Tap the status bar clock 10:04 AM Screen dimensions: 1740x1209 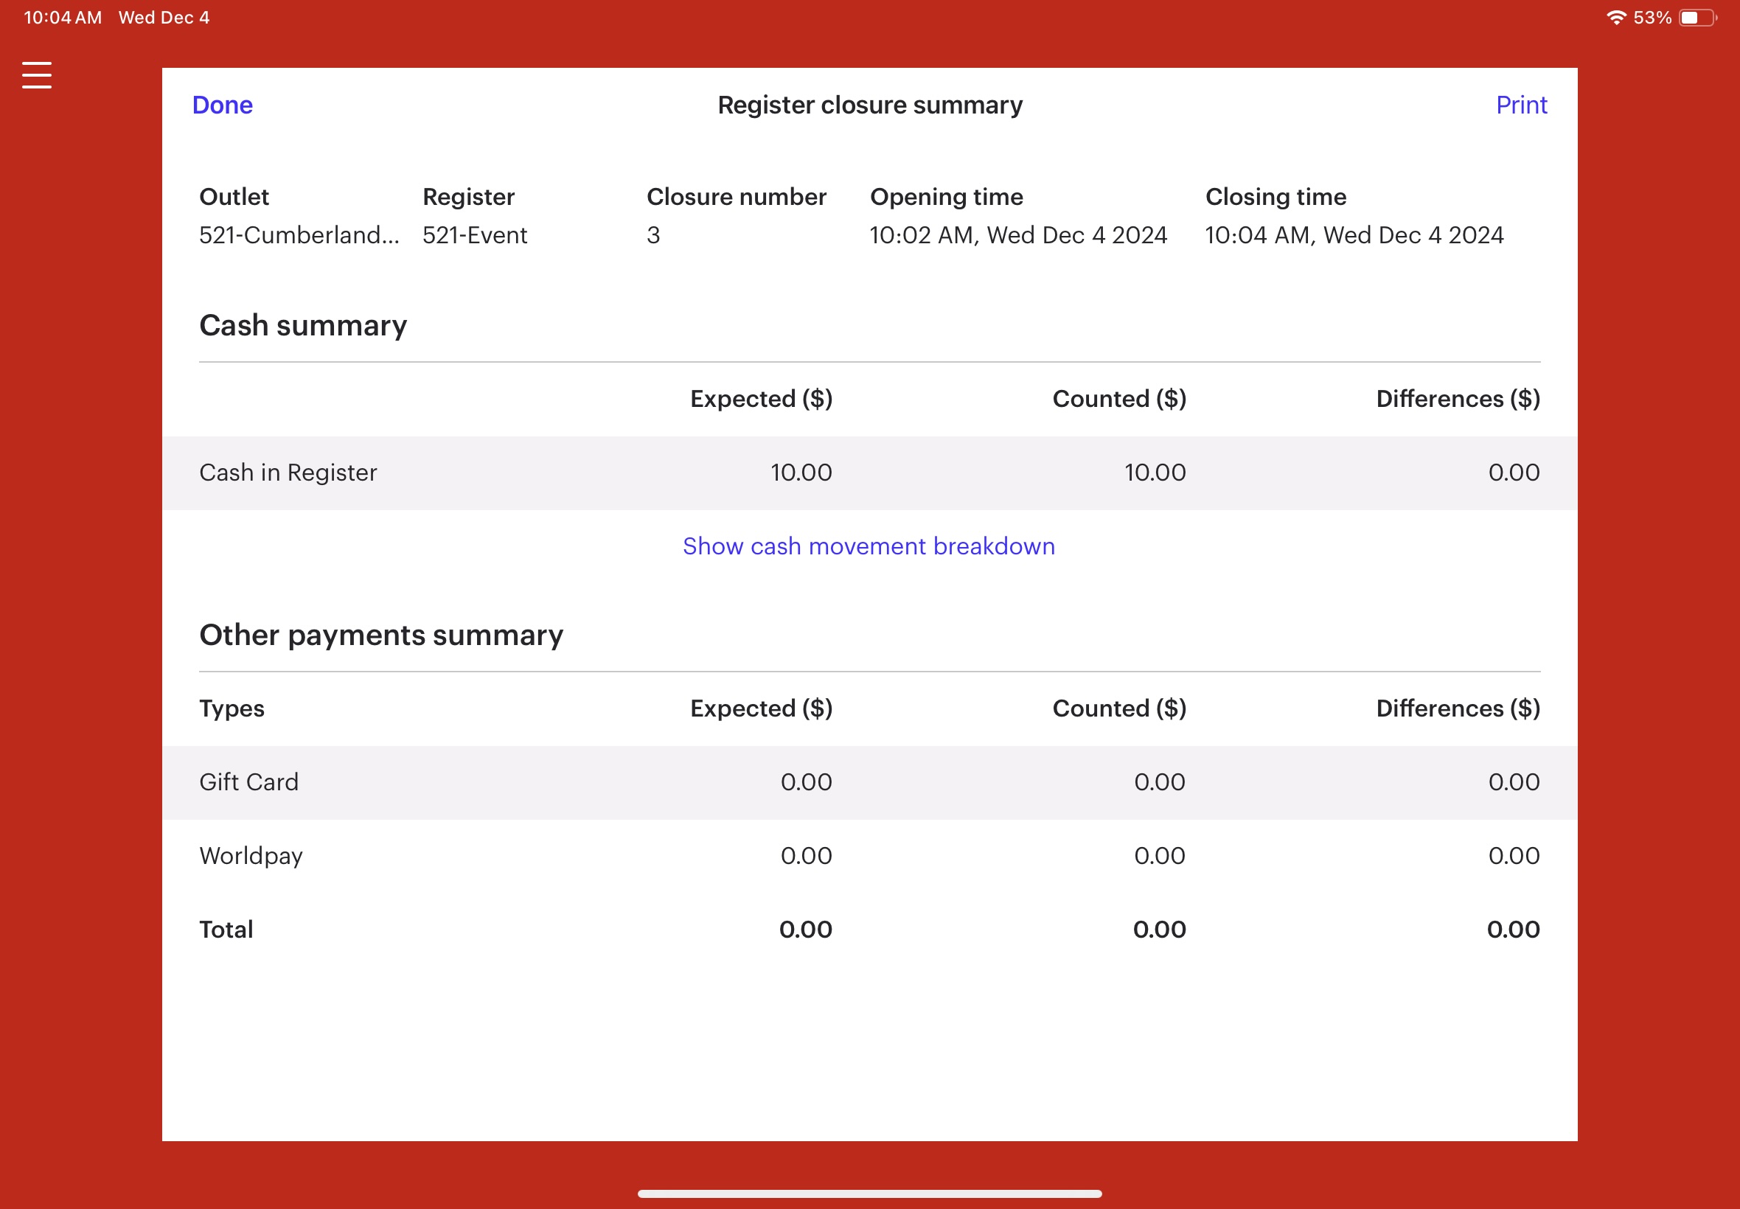pos(63,18)
